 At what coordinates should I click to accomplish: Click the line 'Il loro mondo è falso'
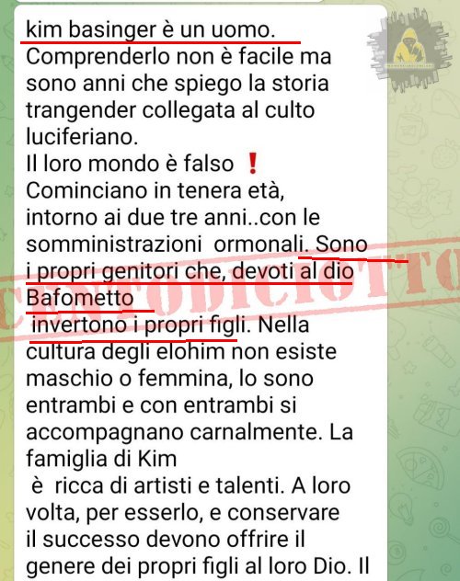(x=130, y=164)
